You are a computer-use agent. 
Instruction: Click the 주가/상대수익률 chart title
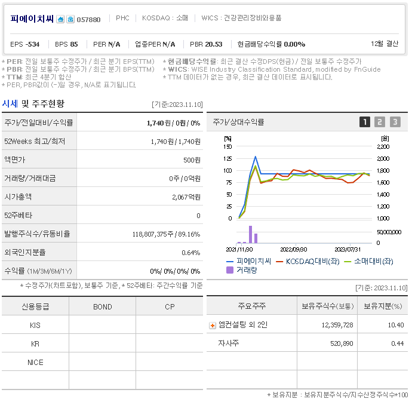(x=238, y=122)
